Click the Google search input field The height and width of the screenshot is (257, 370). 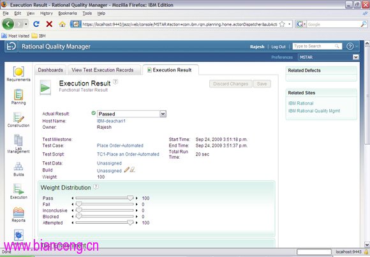point(334,24)
